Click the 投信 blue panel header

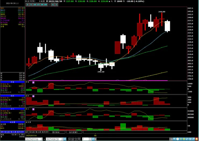click(x=12, y=96)
